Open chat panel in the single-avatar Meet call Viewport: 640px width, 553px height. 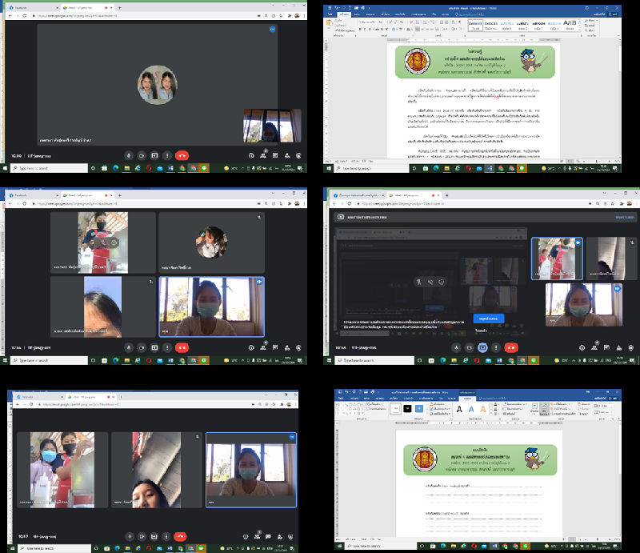[275, 155]
